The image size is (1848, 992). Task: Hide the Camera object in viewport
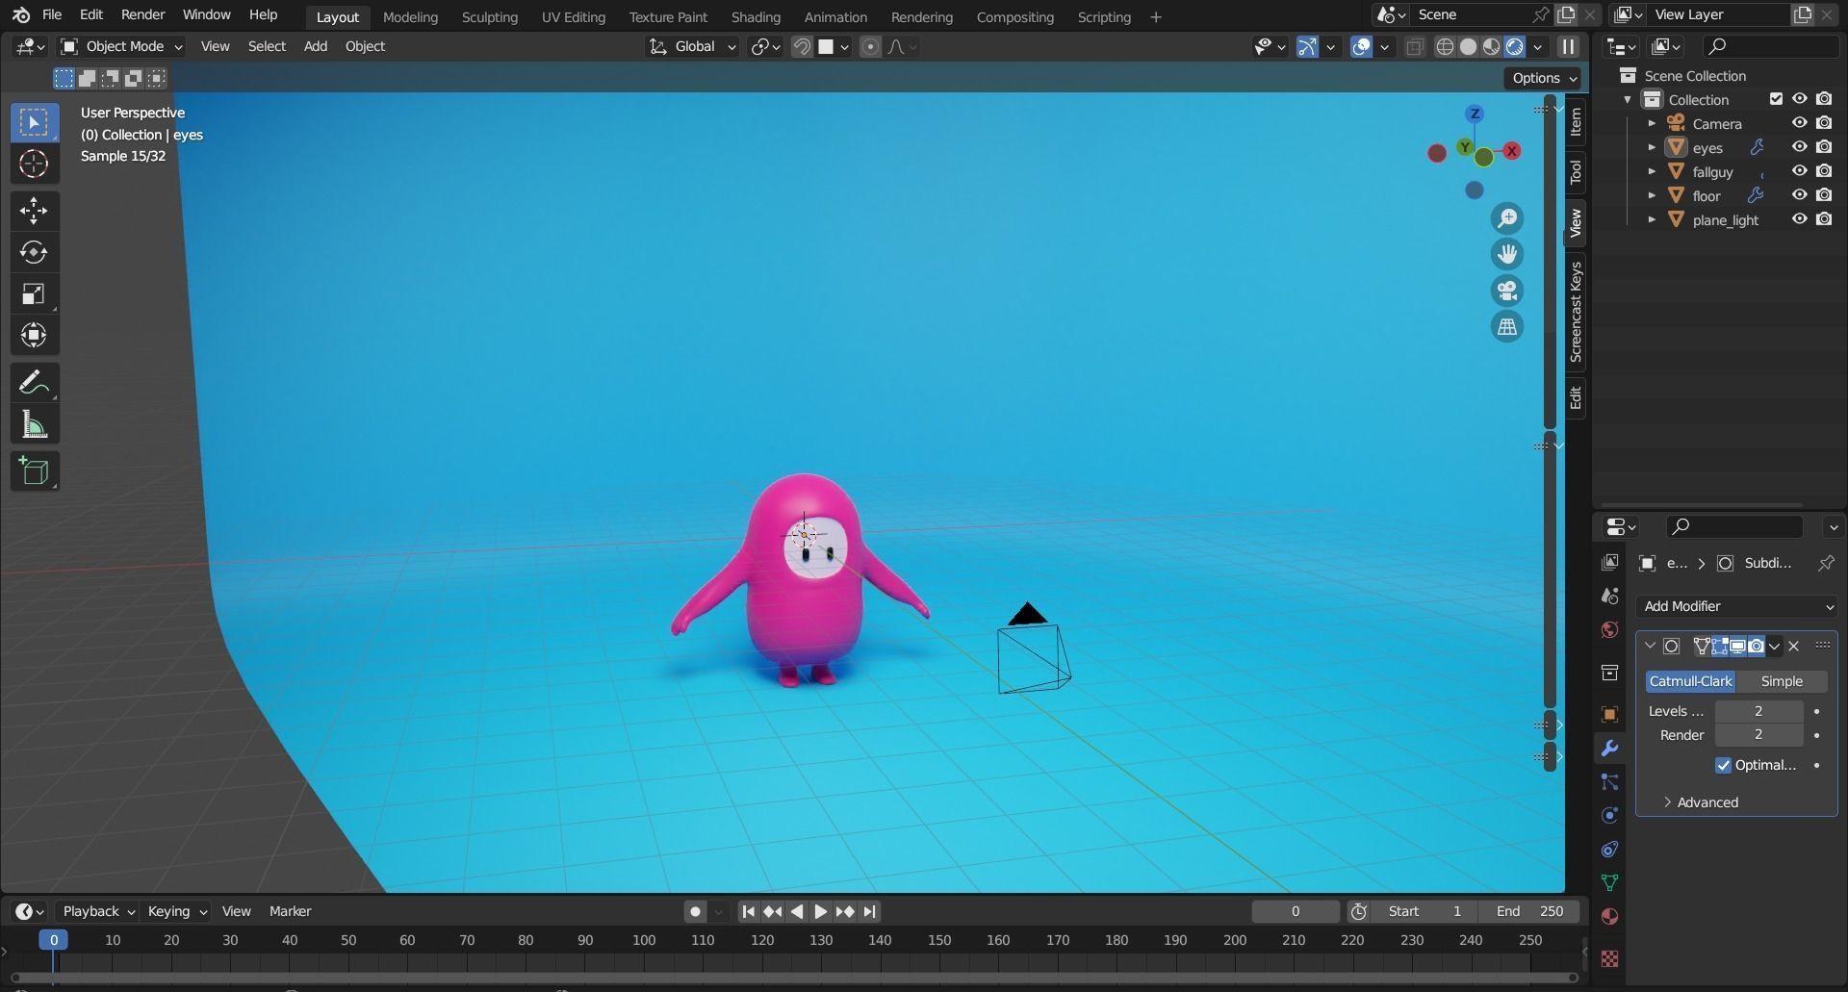pyautogui.click(x=1799, y=123)
